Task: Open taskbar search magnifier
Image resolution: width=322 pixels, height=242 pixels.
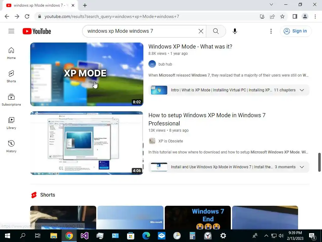Action: coord(23,236)
